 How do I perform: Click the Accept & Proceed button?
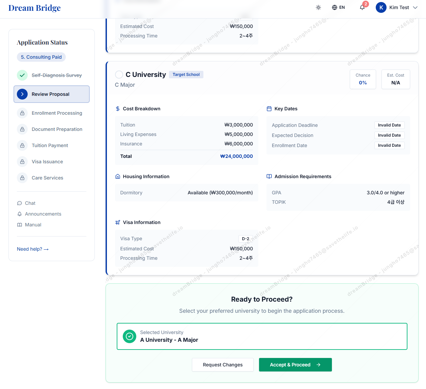pyautogui.click(x=295, y=365)
